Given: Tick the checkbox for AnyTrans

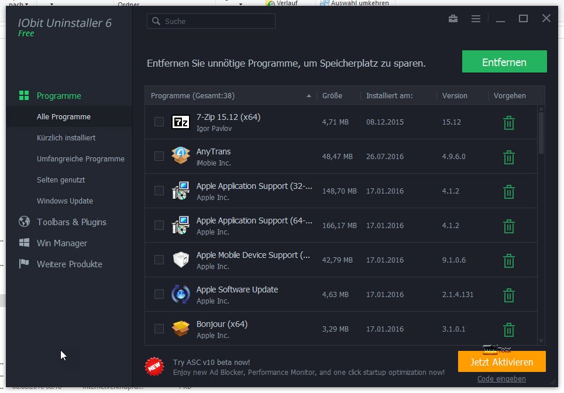Looking at the screenshot, I should click(159, 156).
